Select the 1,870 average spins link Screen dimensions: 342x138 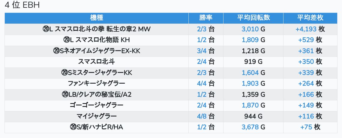[250, 105]
